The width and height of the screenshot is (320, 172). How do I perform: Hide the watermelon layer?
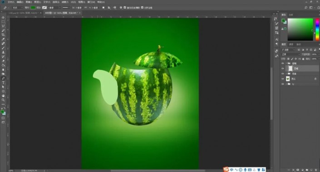click(x=283, y=79)
